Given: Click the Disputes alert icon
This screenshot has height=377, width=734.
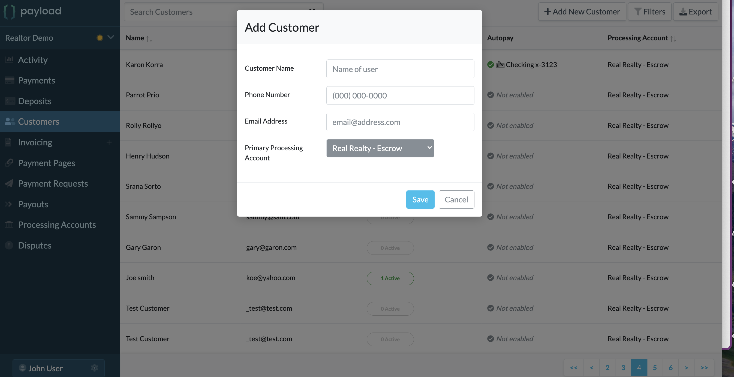Looking at the screenshot, I should (9, 245).
